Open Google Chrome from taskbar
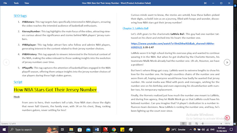The height and width of the screenshot is (133, 237). tap(114, 130)
